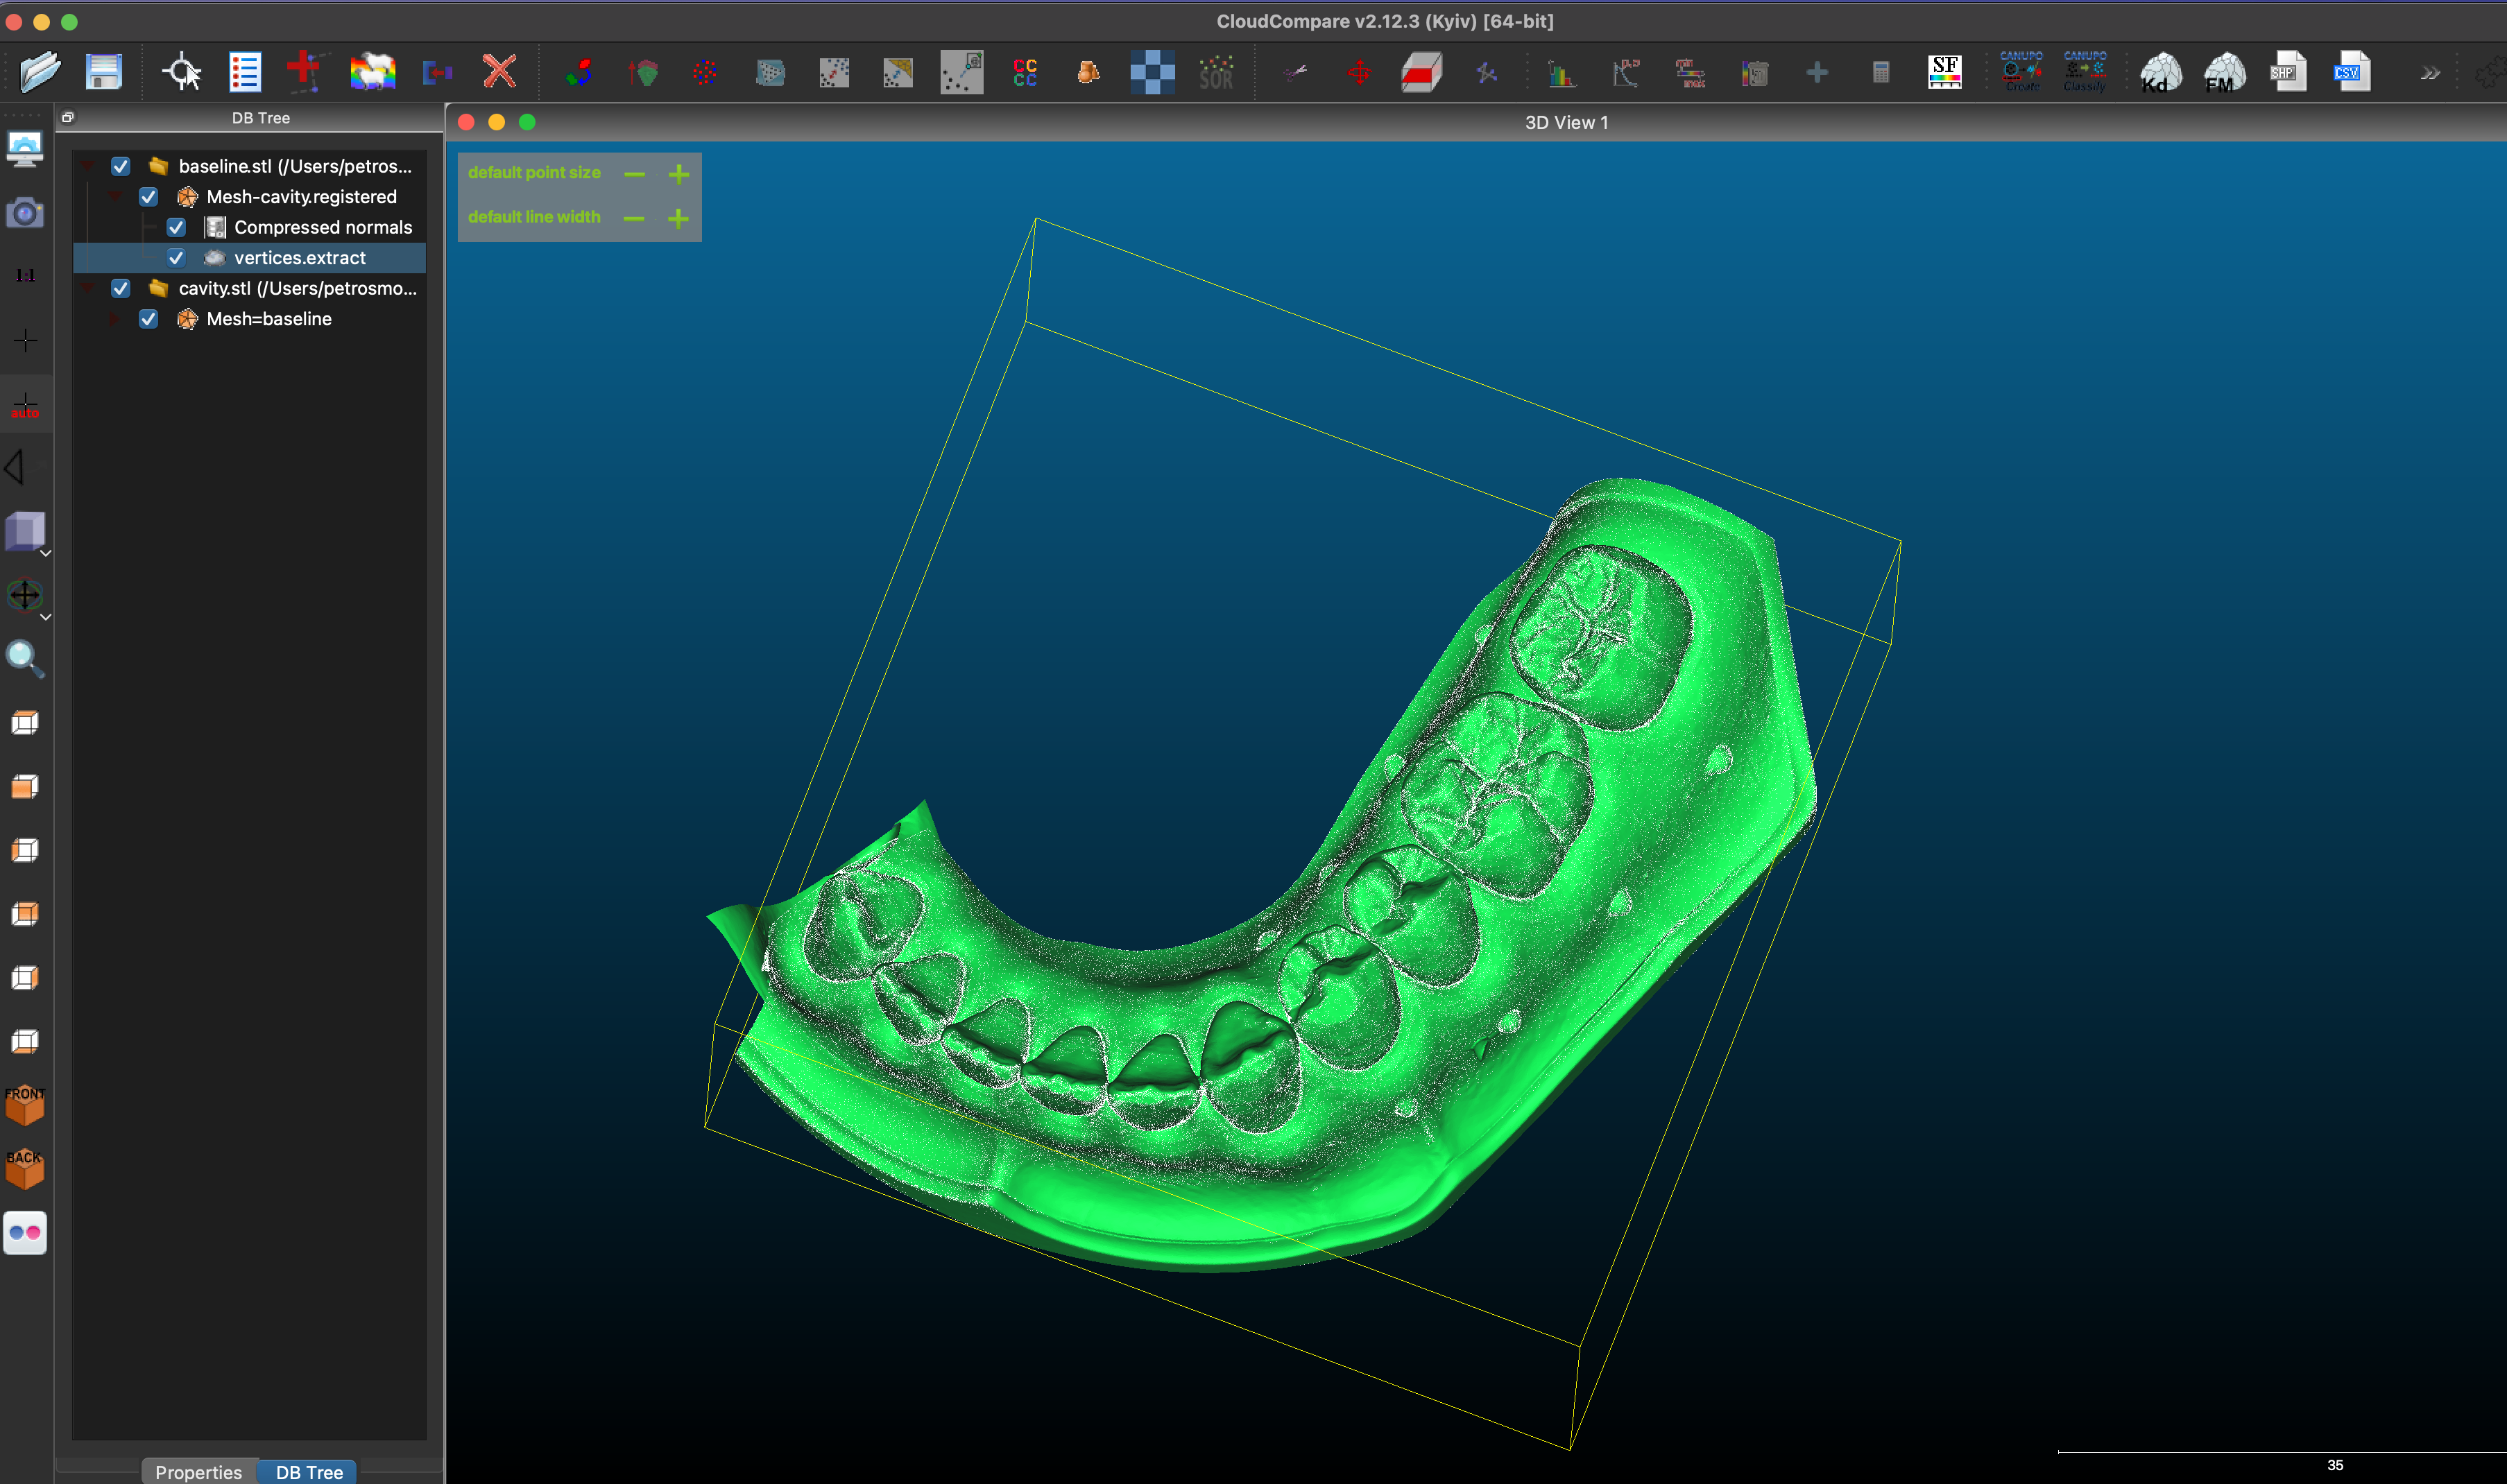Image resolution: width=2507 pixels, height=1484 pixels.
Task: Click the Save floppy disk icon
Action: [x=103, y=72]
